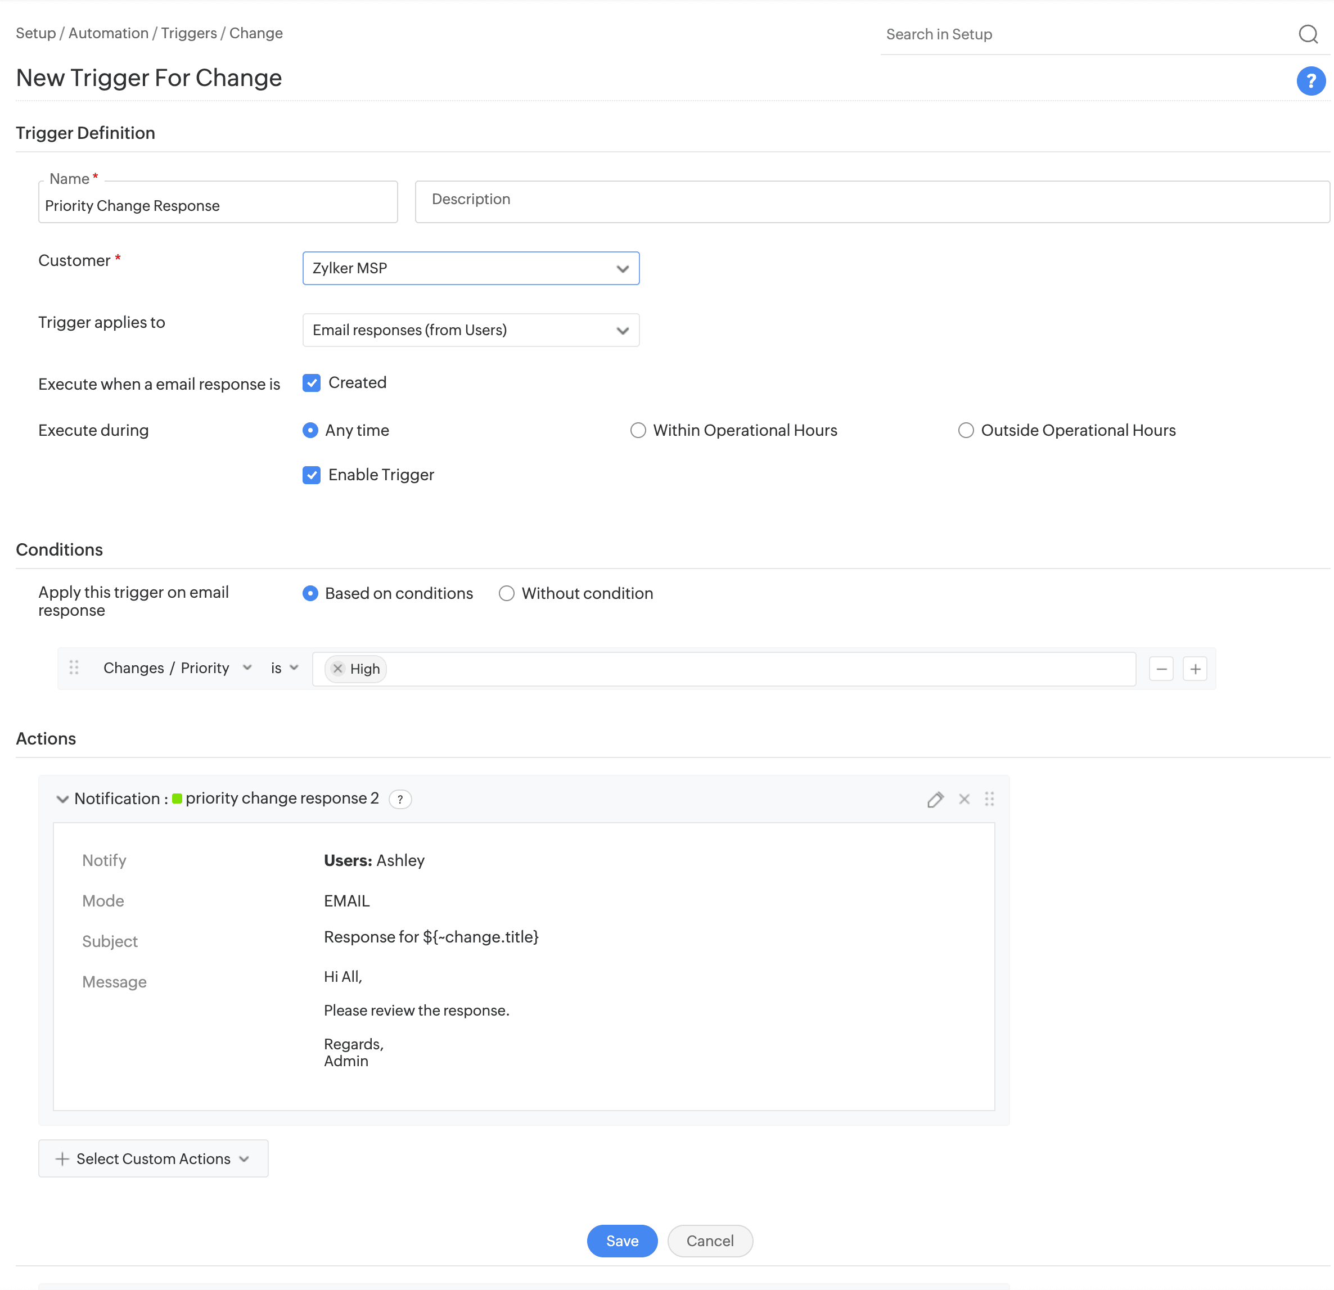
Task: Uncheck the Created checkbox
Action: 311,383
